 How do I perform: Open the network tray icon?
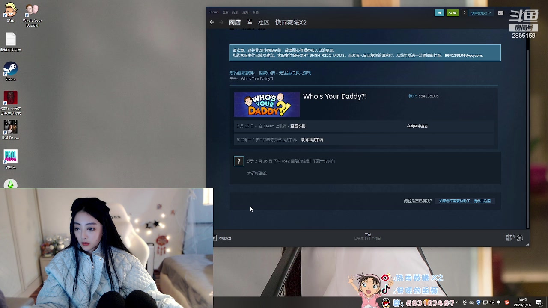coord(485,302)
